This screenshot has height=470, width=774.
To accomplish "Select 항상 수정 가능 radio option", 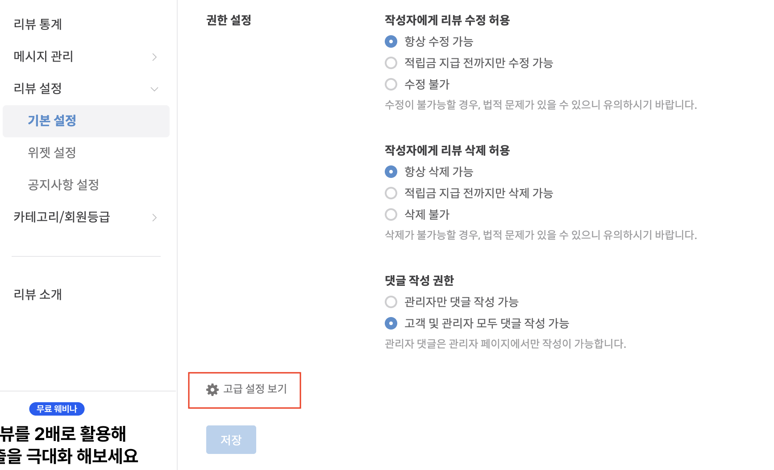I will [391, 41].
